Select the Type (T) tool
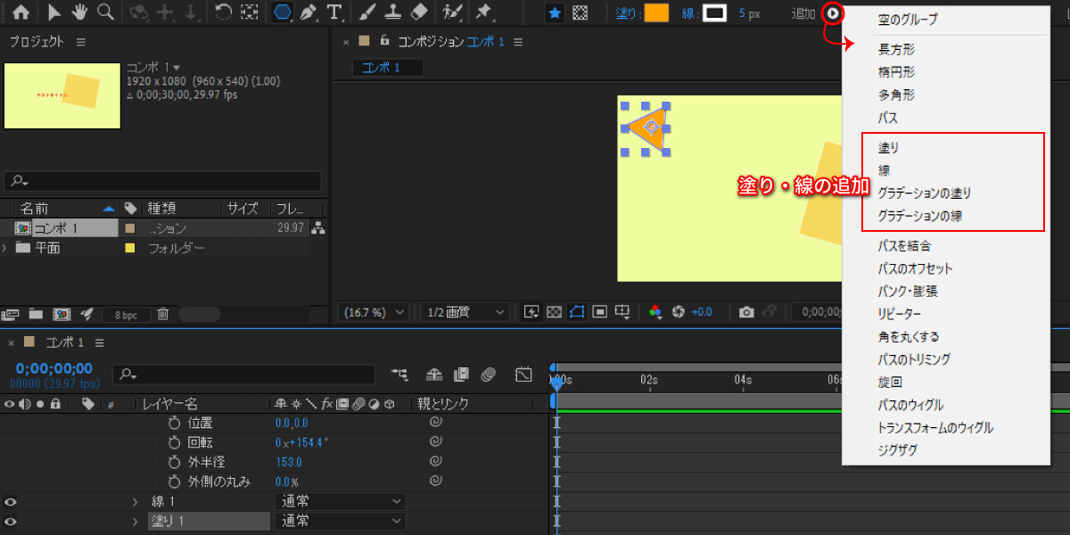1070x535 pixels. click(334, 12)
